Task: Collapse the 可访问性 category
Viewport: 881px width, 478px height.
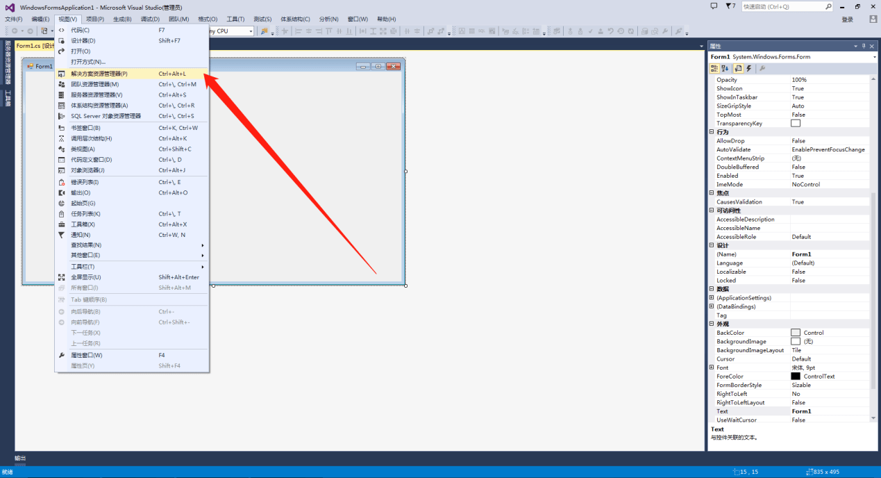Action: 712,211
